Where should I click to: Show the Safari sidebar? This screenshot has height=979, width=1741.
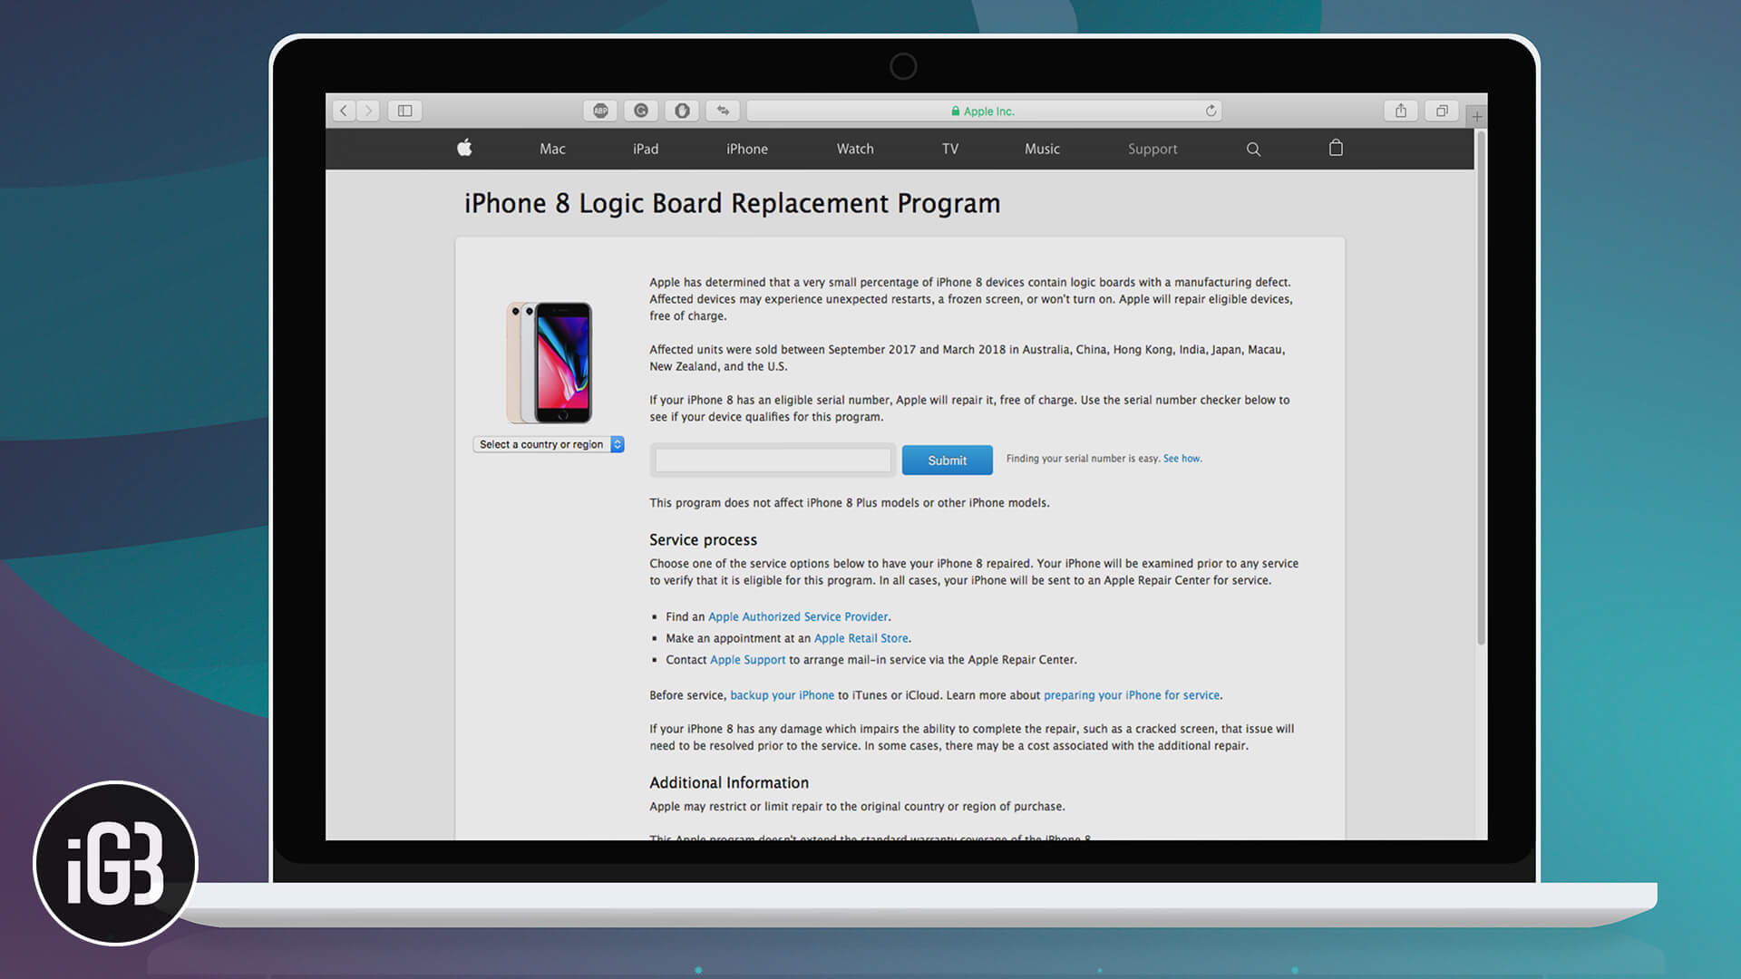pos(405,111)
